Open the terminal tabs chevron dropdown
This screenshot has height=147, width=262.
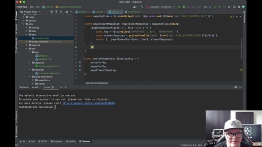pyautogui.click(x=65, y=87)
